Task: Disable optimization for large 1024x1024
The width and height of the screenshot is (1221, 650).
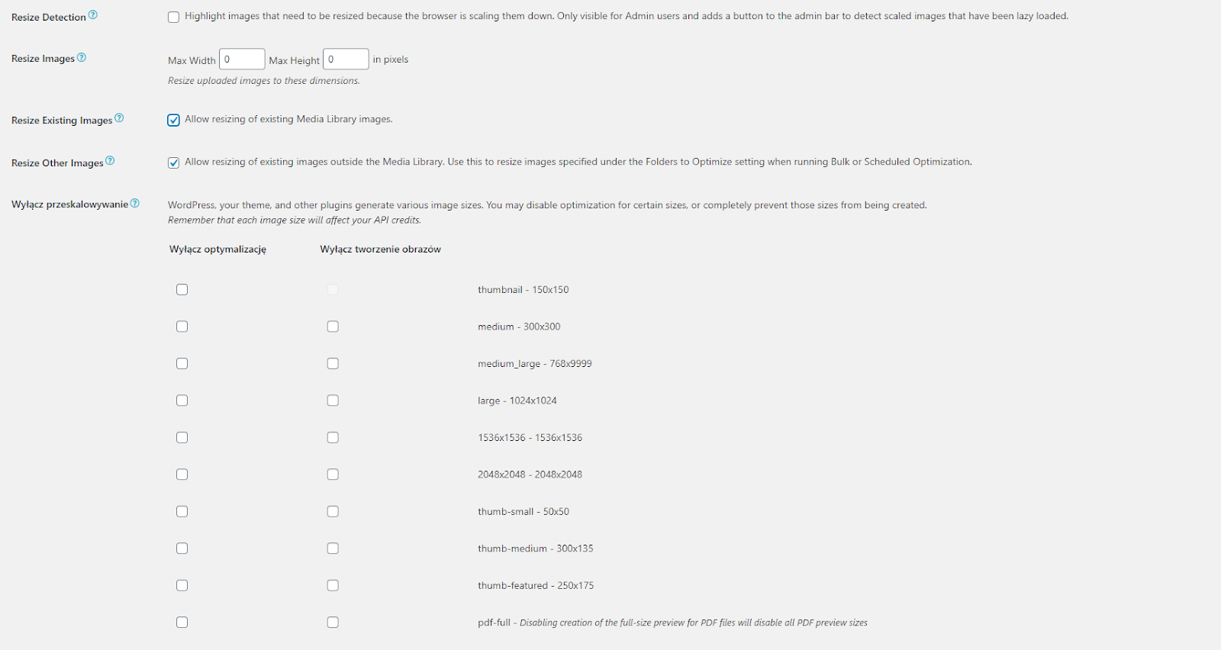Action: click(x=182, y=401)
